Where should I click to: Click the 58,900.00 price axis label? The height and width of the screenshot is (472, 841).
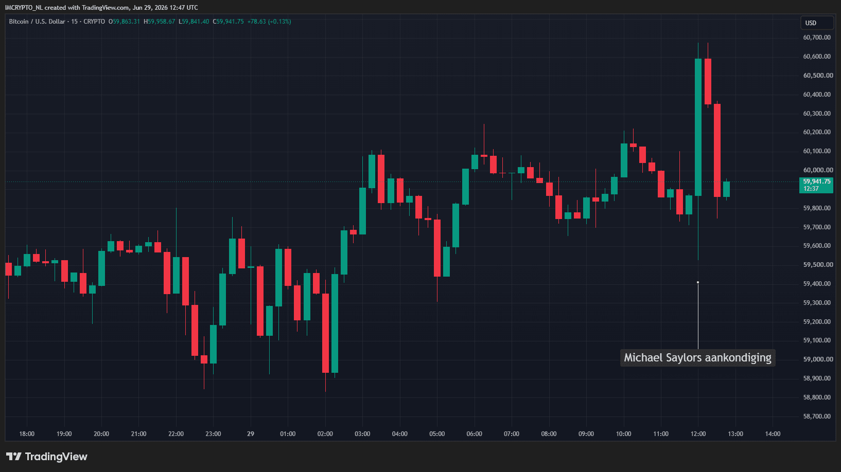[x=817, y=378]
